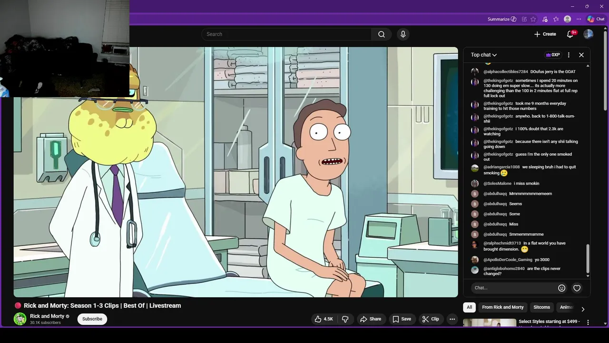
Task: Focus the YouTube Search box
Action: 286,34
